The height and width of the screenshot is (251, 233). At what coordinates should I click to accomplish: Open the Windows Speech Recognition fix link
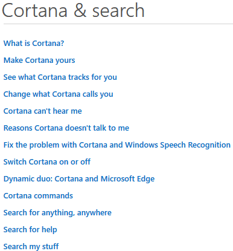click(117, 145)
